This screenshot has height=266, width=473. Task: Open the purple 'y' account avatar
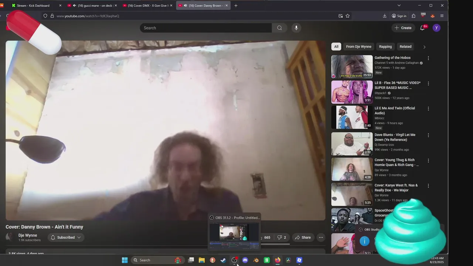[x=436, y=28]
